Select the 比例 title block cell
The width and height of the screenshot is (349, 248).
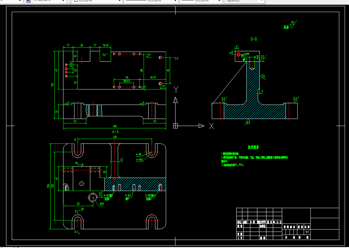pos(307,227)
